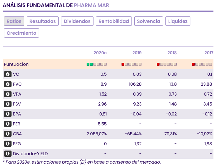Go to the Rentabilidad tab
Image resolution: width=215 pixels, height=167 pixels.
[x=114, y=21]
